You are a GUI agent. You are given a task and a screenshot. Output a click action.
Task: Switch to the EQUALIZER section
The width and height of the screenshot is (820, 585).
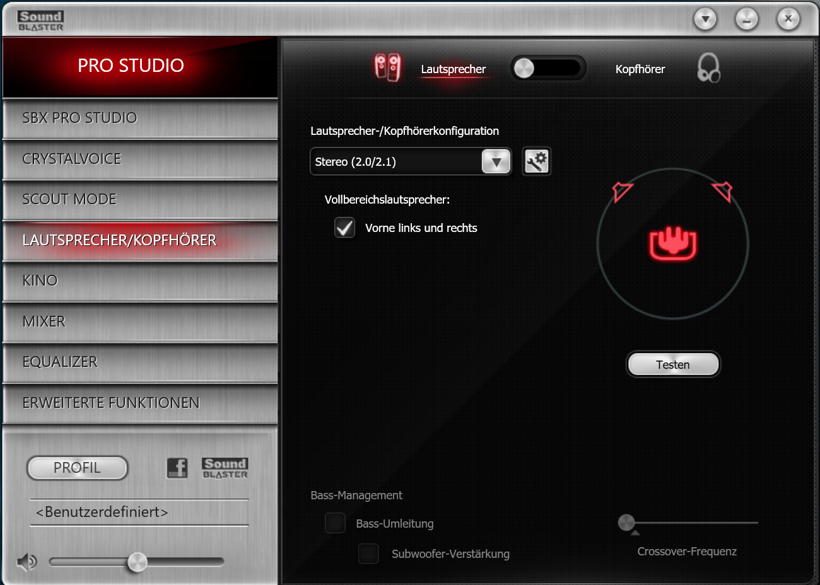pos(139,362)
